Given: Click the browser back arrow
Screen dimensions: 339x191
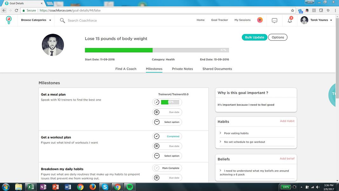Looking at the screenshot, I should [x=4, y=11].
